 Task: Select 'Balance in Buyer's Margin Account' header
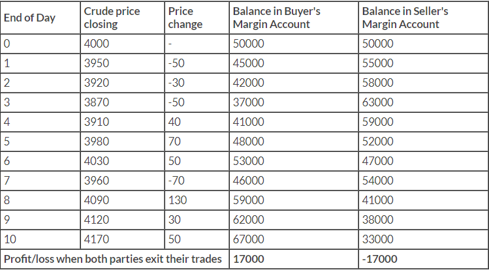293,18
